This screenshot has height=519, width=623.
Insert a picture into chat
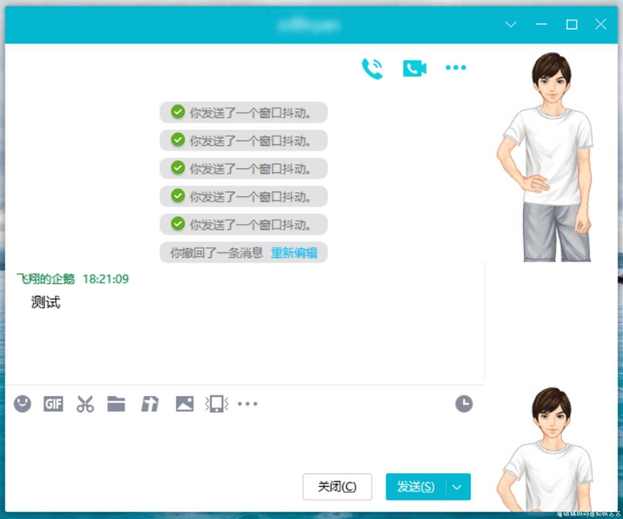point(184,404)
